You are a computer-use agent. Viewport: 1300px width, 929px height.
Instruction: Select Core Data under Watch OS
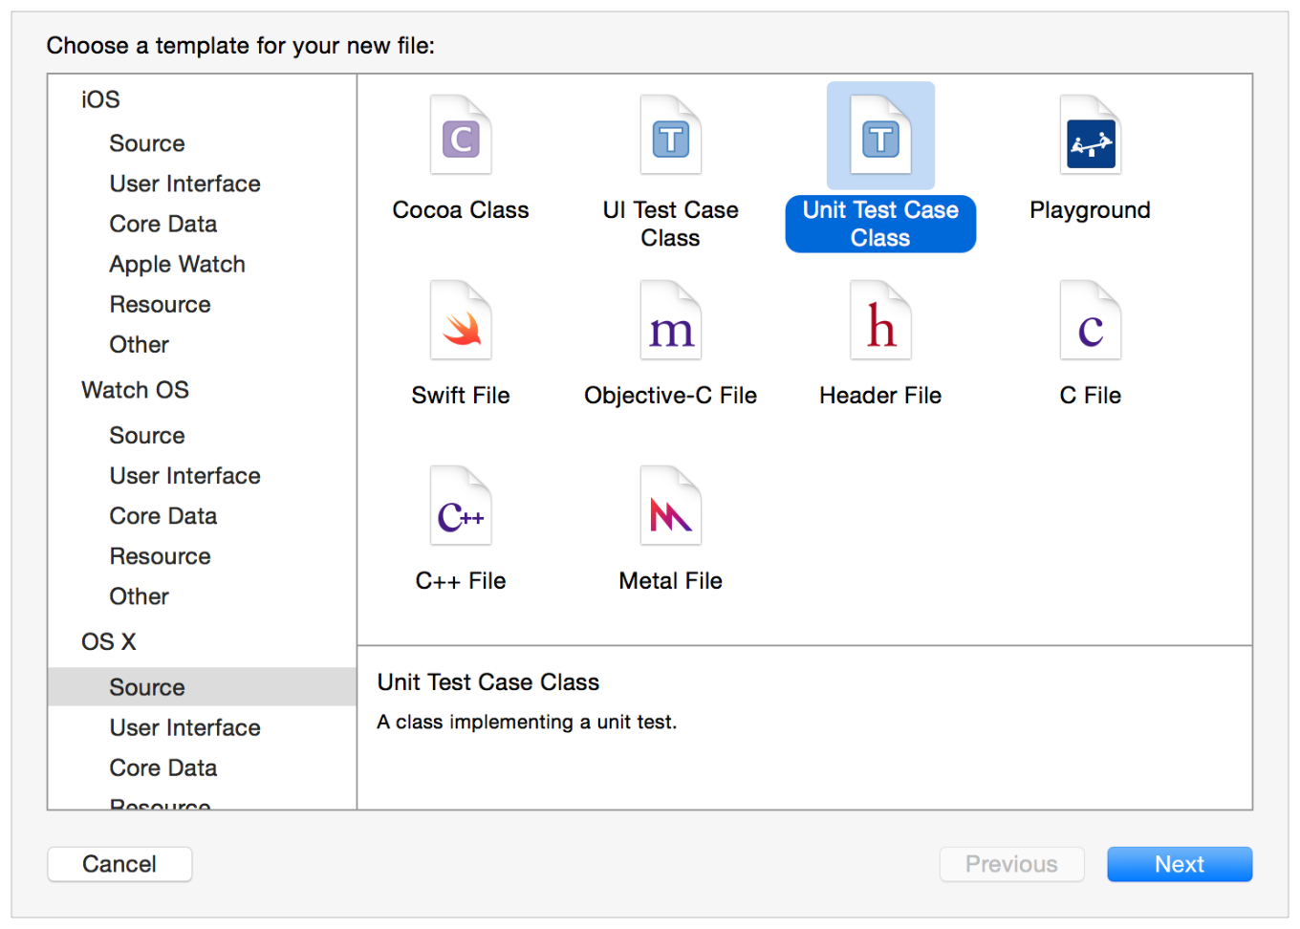[163, 516]
